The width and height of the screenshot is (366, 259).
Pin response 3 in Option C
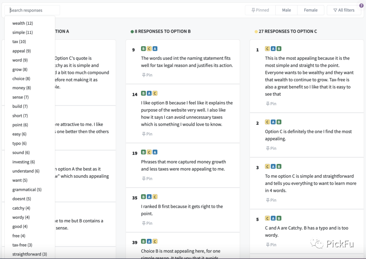pyautogui.click(x=271, y=200)
